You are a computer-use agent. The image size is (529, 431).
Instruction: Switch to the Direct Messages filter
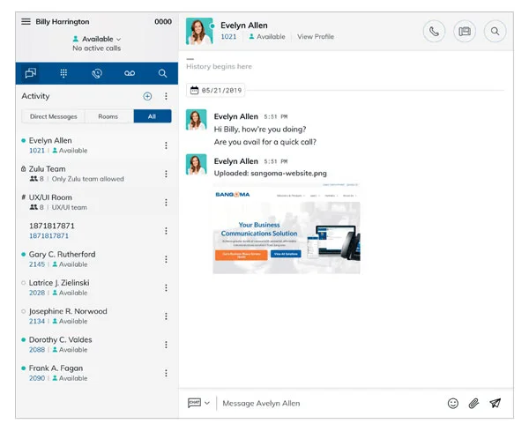coord(54,116)
